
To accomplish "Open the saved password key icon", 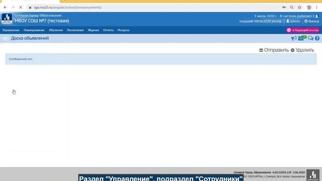I will tap(284, 8).
